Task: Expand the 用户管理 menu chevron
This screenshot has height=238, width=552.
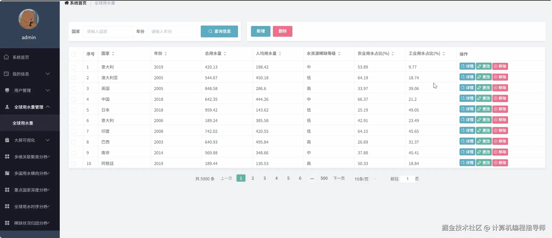Action: click(48, 90)
